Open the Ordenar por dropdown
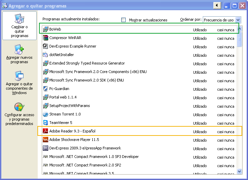Screen dimensions: 248x180 (238, 20)
